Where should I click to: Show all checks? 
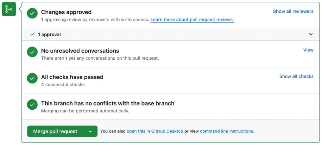[x=296, y=76]
